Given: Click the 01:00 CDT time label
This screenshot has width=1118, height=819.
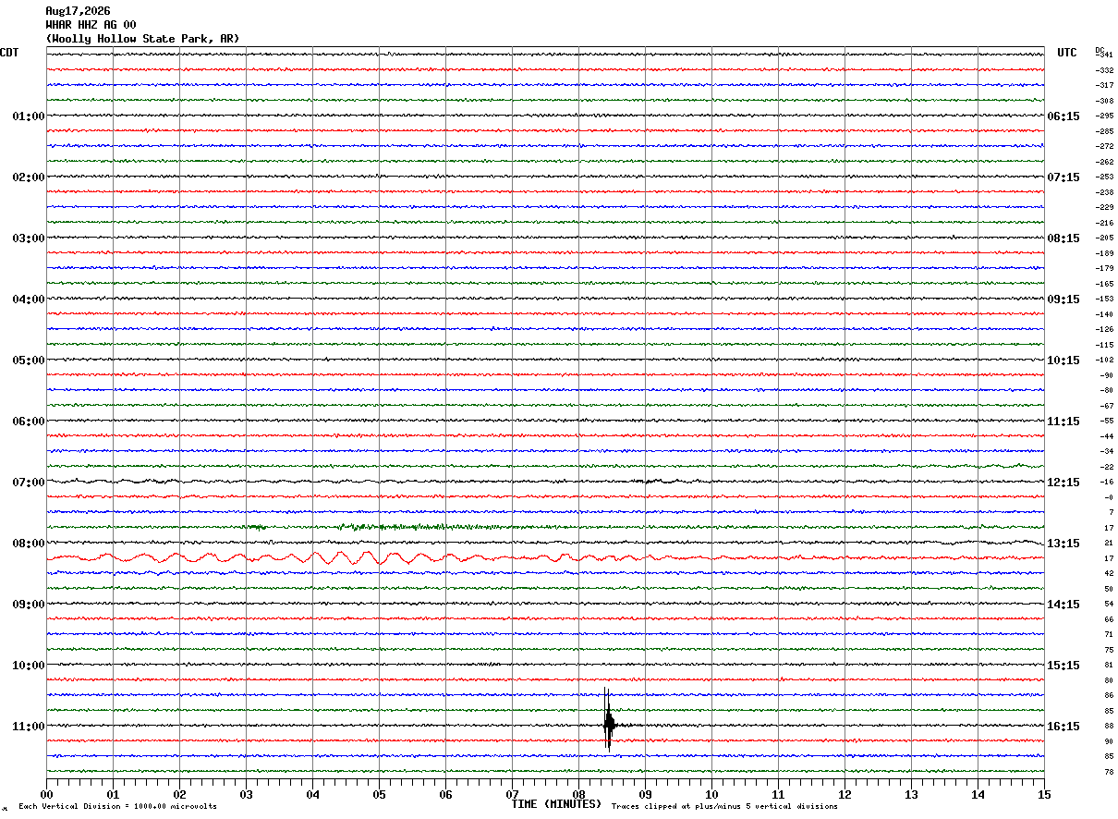Looking at the screenshot, I should (x=28, y=116).
